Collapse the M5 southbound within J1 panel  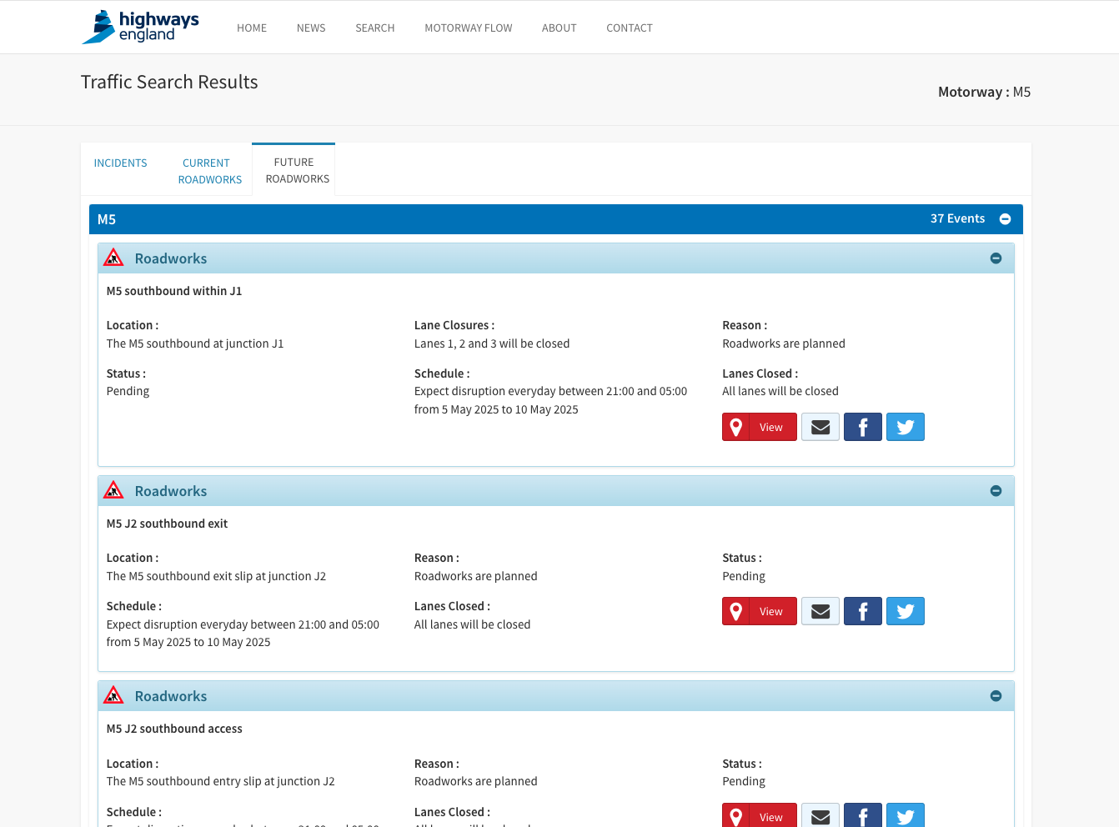click(996, 258)
